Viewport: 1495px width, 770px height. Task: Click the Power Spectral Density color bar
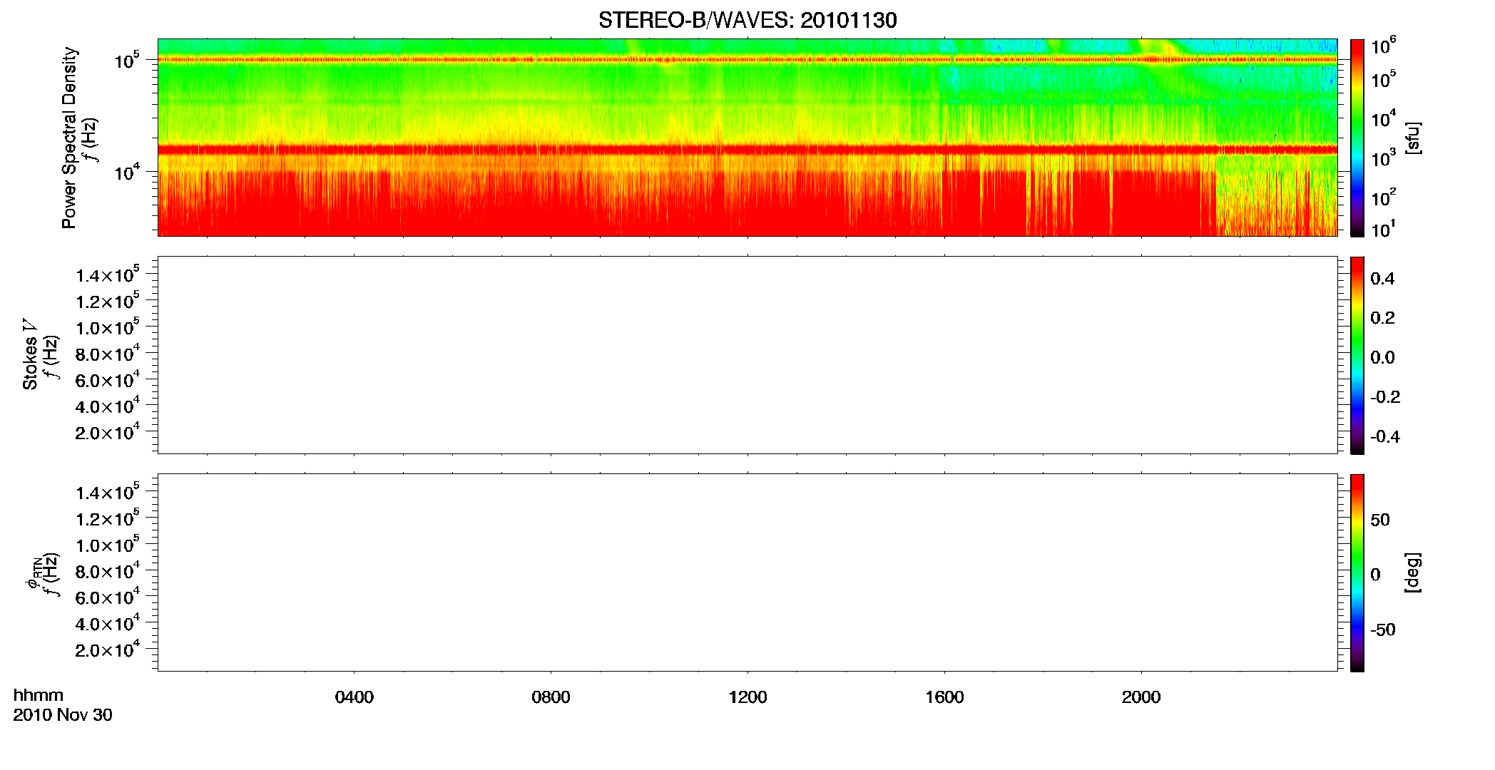pyautogui.click(x=1357, y=138)
